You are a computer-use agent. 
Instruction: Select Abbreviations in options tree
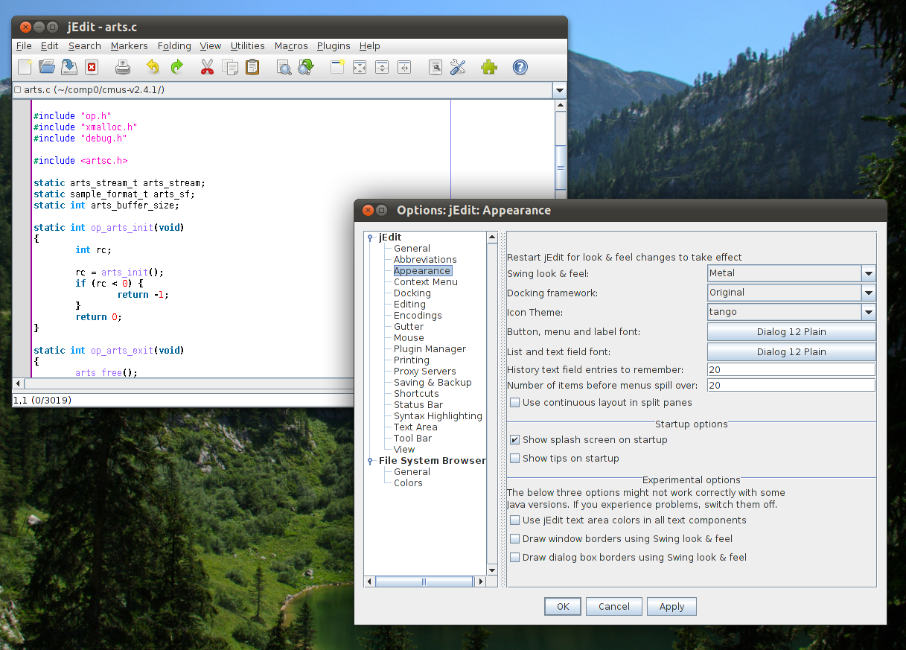pyautogui.click(x=425, y=260)
